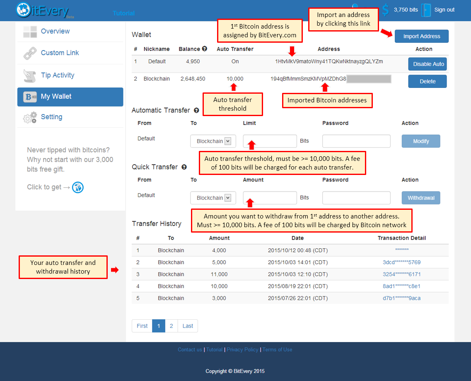Open the Custom Link menu item

[x=60, y=53]
